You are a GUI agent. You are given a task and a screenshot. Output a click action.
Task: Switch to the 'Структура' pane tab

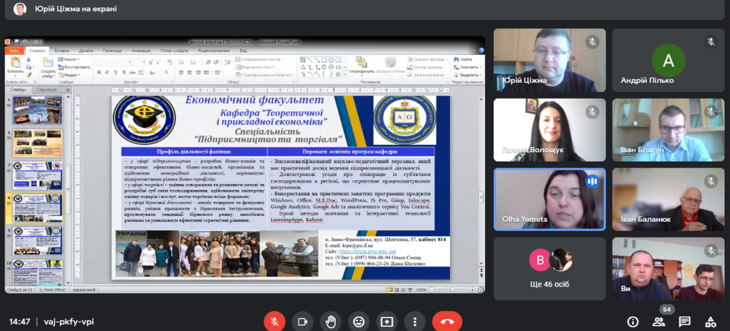tap(47, 89)
